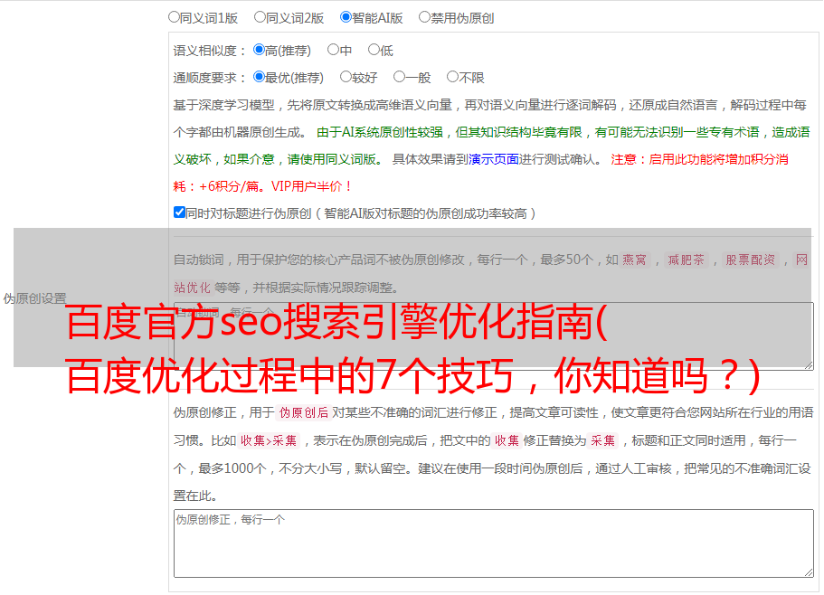Click the 伪原创设置 label

coord(34,298)
